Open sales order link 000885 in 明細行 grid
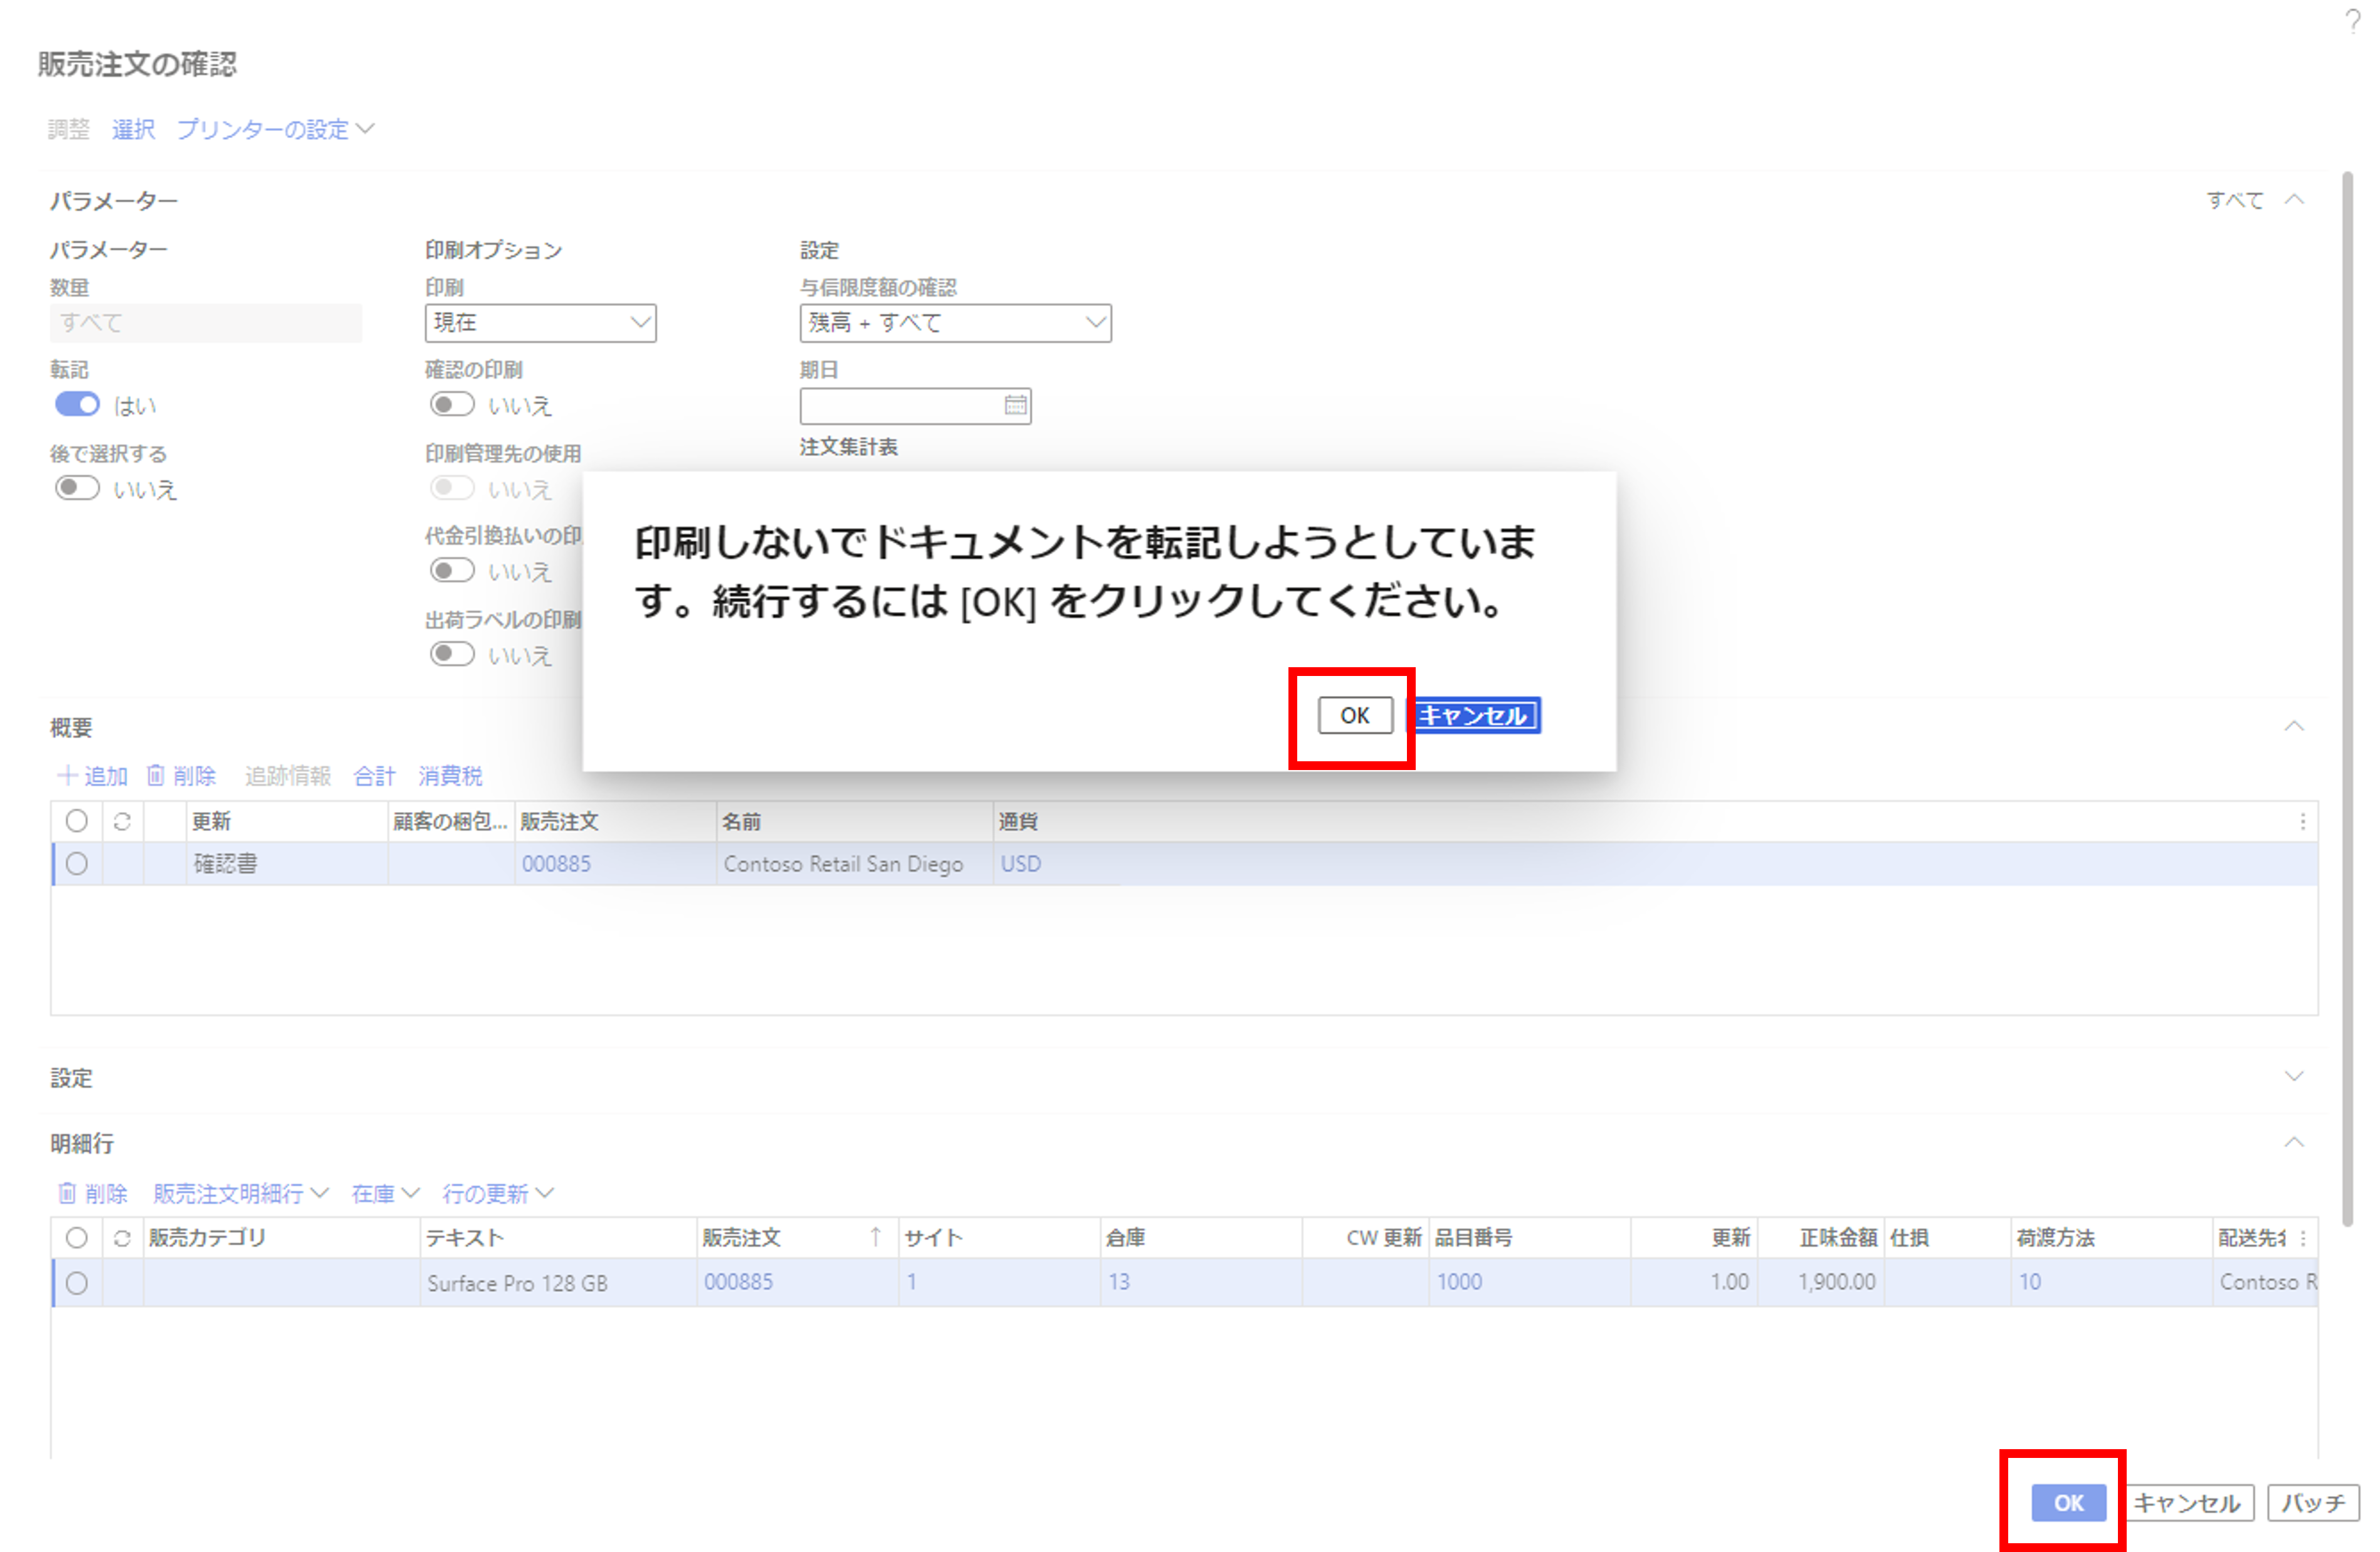Viewport: 2380px width, 1552px height. pyautogui.click(x=738, y=1282)
